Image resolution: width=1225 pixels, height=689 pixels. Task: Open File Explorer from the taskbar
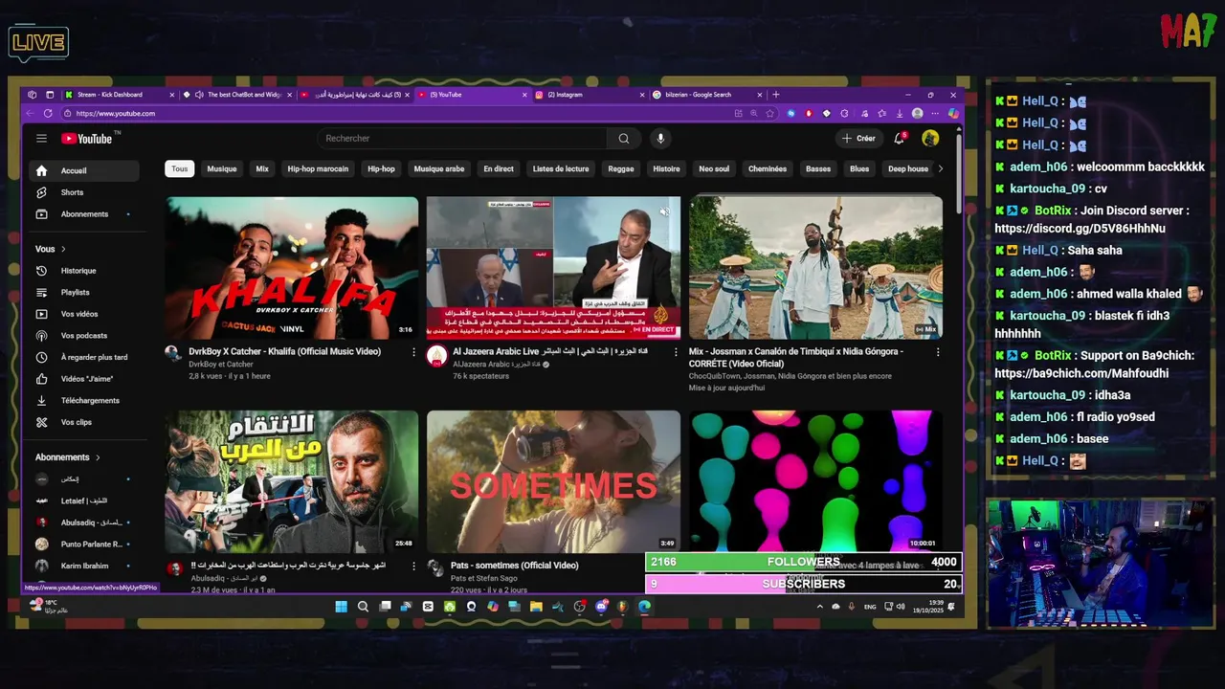(536, 607)
